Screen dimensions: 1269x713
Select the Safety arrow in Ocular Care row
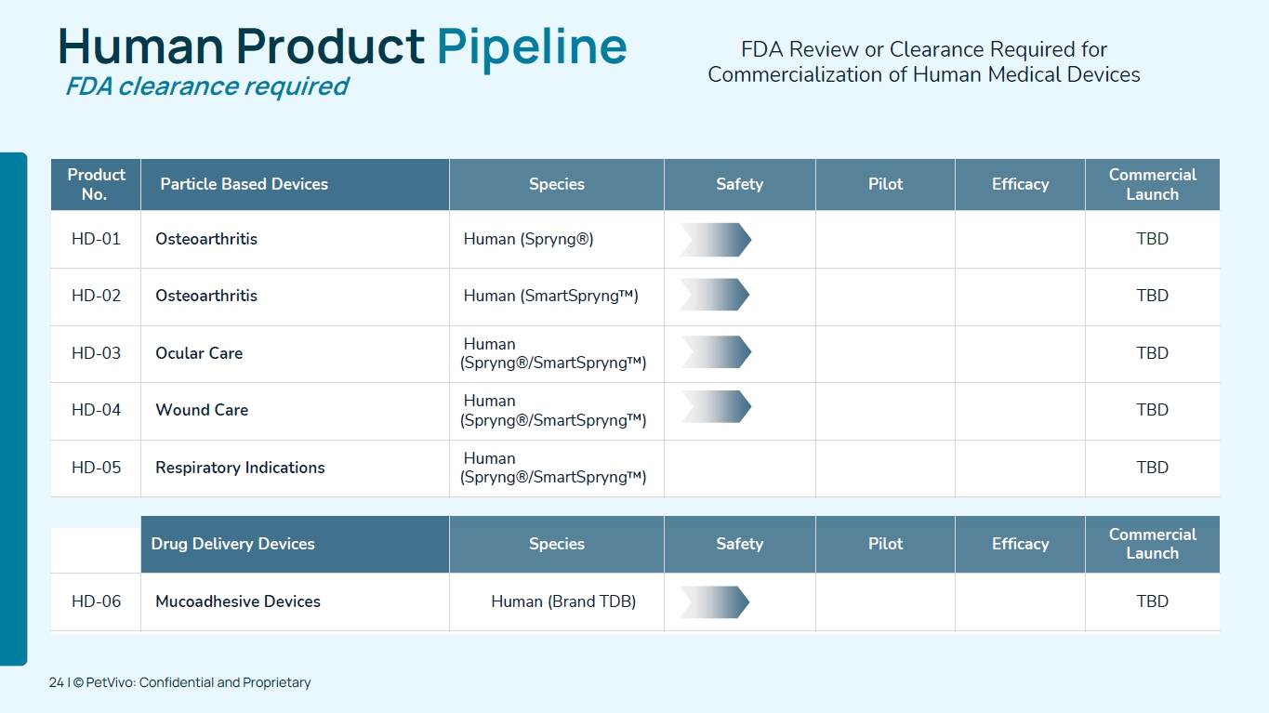(x=715, y=352)
